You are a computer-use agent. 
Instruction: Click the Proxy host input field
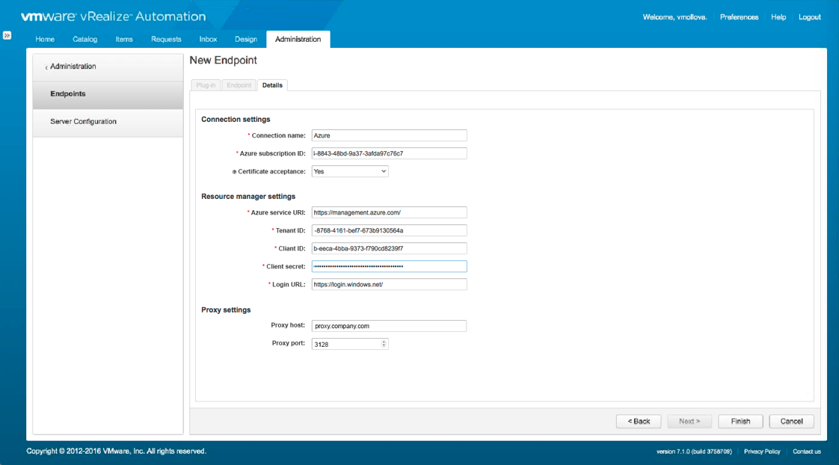(389, 326)
